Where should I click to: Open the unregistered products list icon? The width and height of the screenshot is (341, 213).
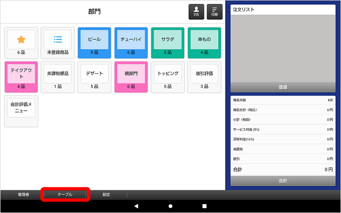pyautogui.click(x=57, y=40)
